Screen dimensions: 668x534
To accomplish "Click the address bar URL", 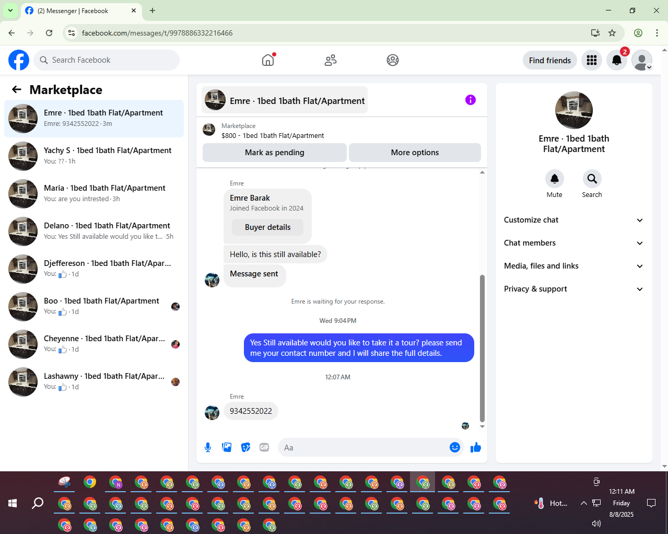I will point(157,33).
